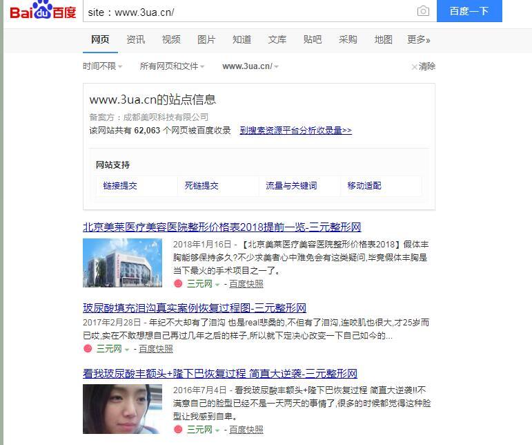Open 百度快照 for the 北京美莱 result
The height and width of the screenshot is (445, 532).
pyautogui.click(x=246, y=283)
